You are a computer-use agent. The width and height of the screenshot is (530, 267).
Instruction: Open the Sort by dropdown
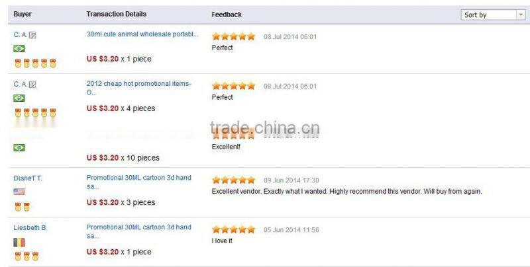coord(493,15)
